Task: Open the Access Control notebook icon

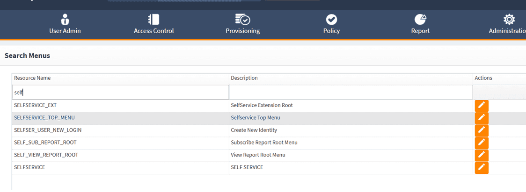Action: (x=153, y=19)
